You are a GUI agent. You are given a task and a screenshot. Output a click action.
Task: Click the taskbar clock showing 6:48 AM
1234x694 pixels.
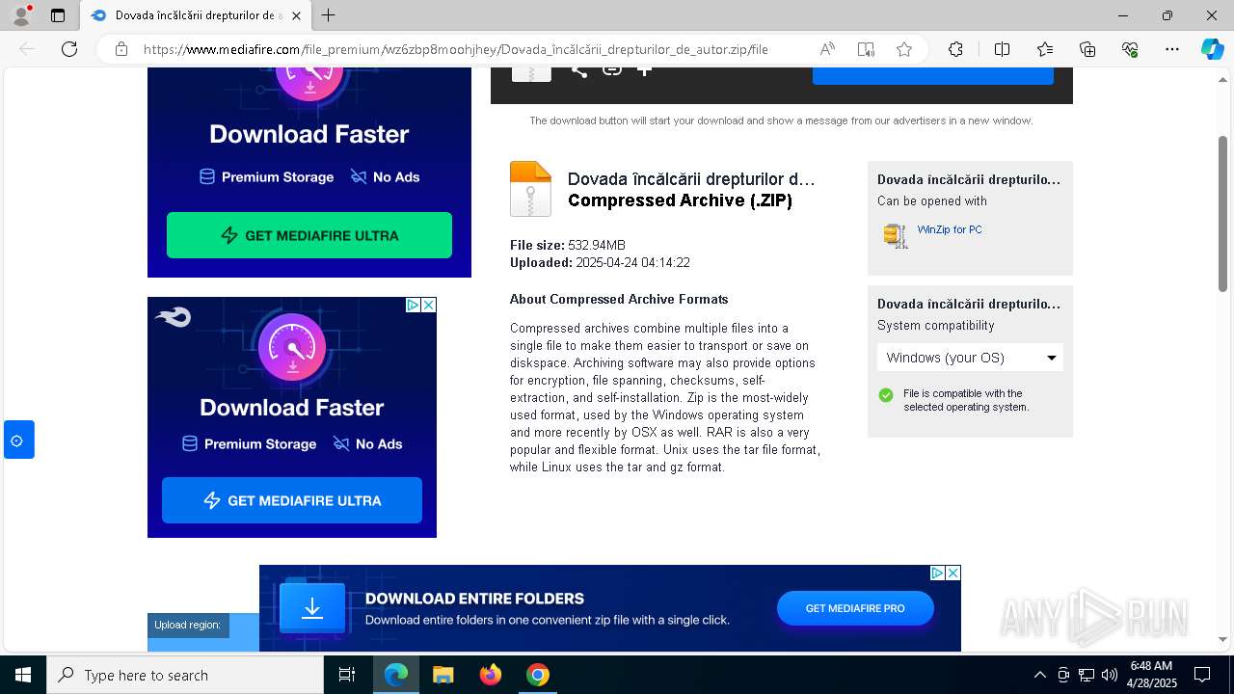coord(1151,675)
